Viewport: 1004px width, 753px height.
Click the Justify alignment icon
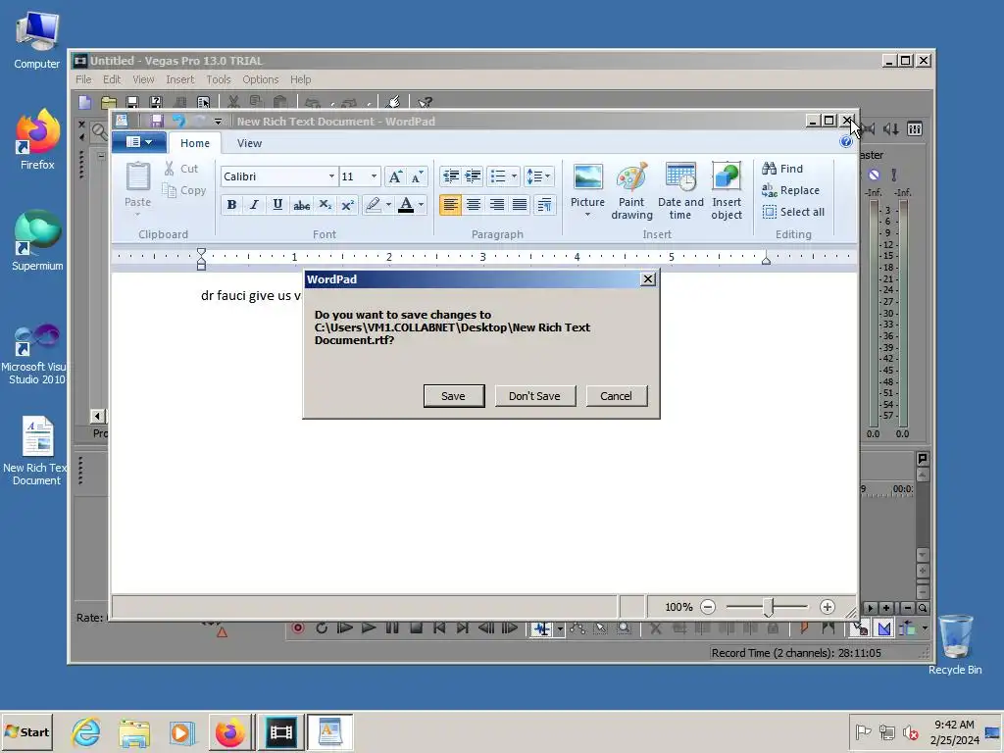click(520, 205)
